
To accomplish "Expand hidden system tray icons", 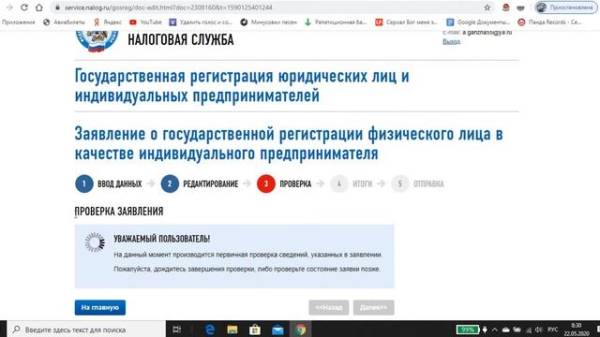I will pos(494,330).
